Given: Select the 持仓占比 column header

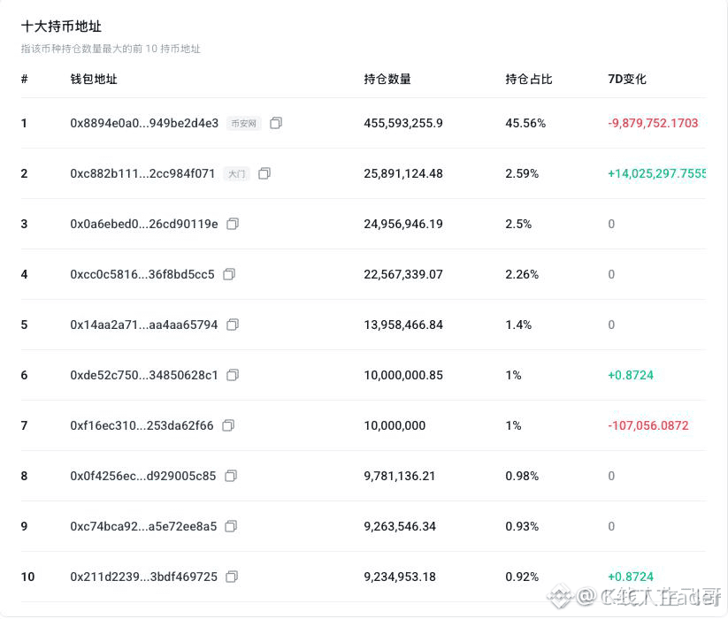Looking at the screenshot, I should [x=529, y=79].
